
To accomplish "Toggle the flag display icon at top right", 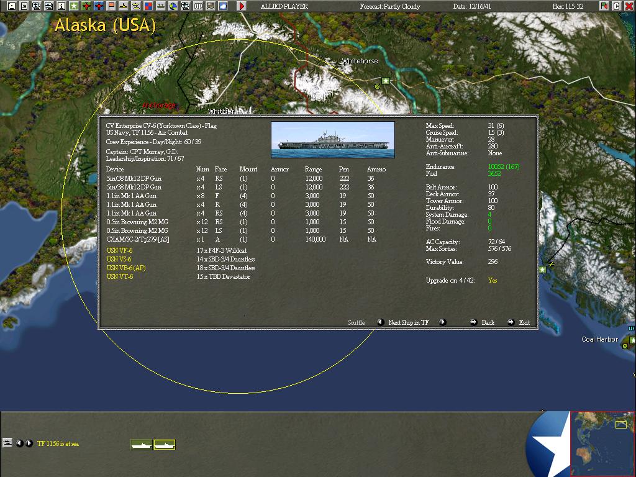I will tap(604, 6).
